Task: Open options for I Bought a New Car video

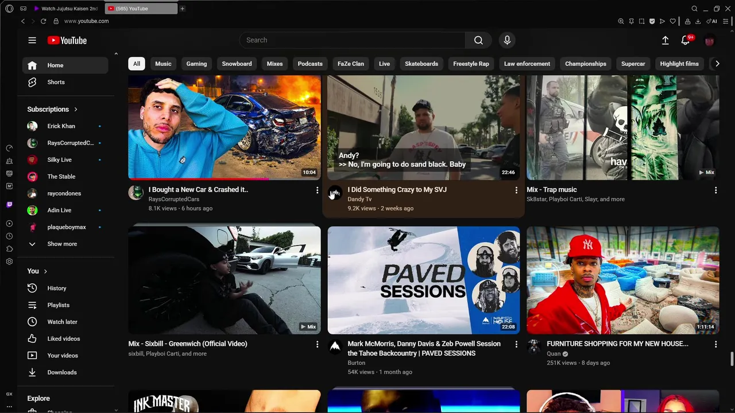Action: click(x=317, y=190)
